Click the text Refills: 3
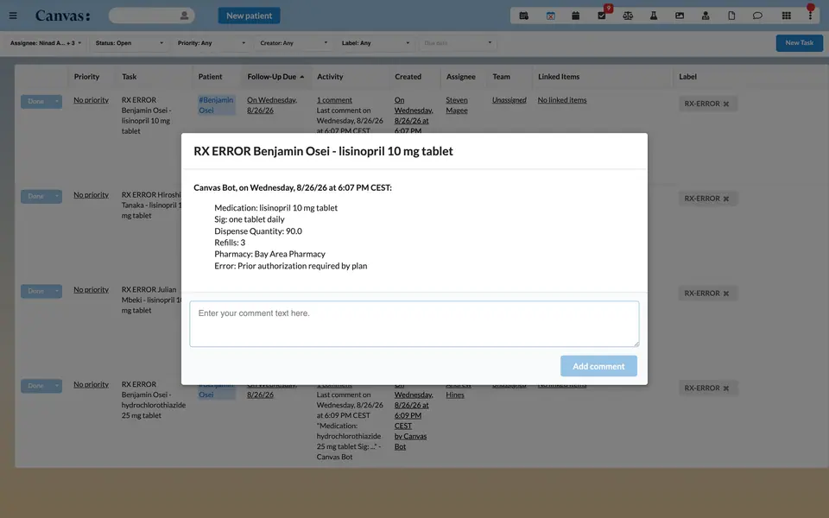829x518 pixels. click(x=230, y=243)
